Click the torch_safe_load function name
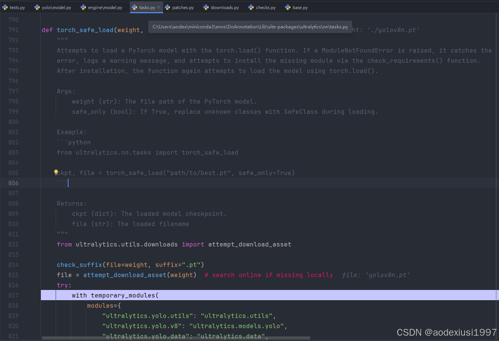 point(85,30)
